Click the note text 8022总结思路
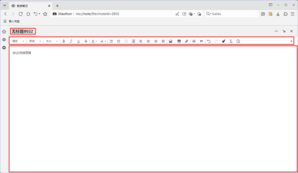 click(22, 53)
